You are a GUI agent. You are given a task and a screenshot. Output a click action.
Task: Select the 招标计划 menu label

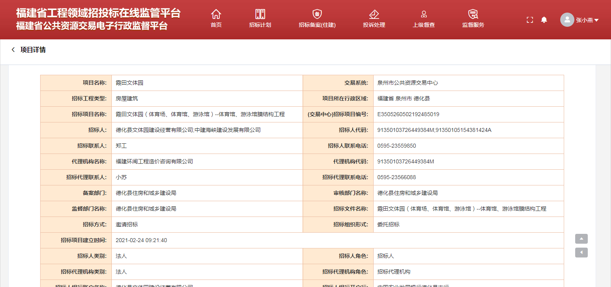[x=260, y=25]
